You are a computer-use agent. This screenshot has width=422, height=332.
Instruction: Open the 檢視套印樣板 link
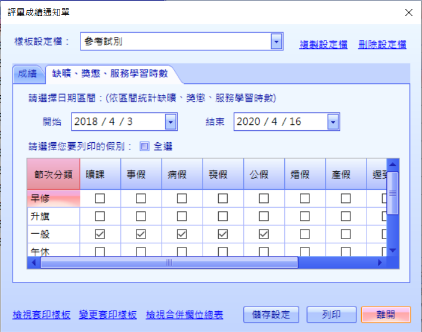coord(42,315)
